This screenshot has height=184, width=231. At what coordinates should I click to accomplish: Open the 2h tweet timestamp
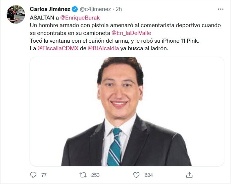click(x=118, y=9)
